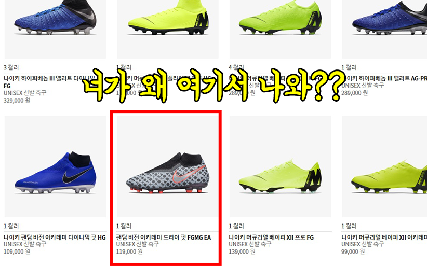Click the 3 컬러 color count label
Viewport: 427px width, 266px height.
11,67
